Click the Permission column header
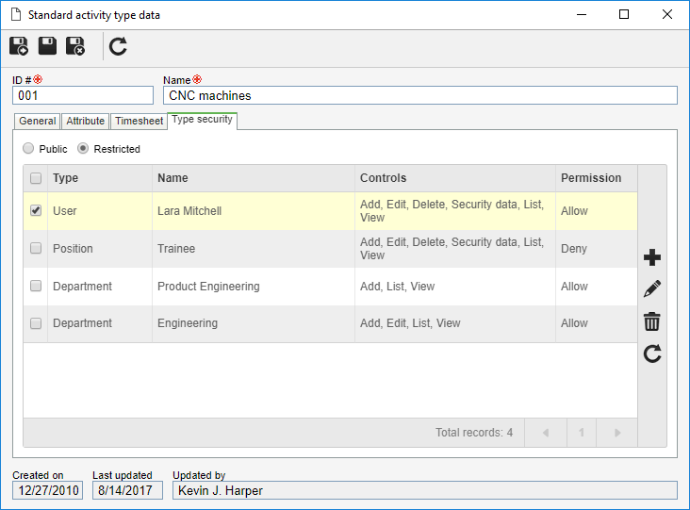The width and height of the screenshot is (690, 510). (x=597, y=178)
